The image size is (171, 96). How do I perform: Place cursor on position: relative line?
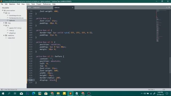pyautogui.click(x=50, y=45)
